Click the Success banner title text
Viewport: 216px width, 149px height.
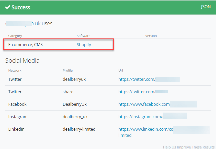click(21, 7)
